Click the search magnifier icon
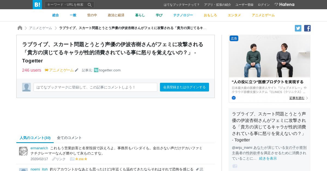Image resolution: width=327 pixels, height=171 pixels. coord(90,5)
